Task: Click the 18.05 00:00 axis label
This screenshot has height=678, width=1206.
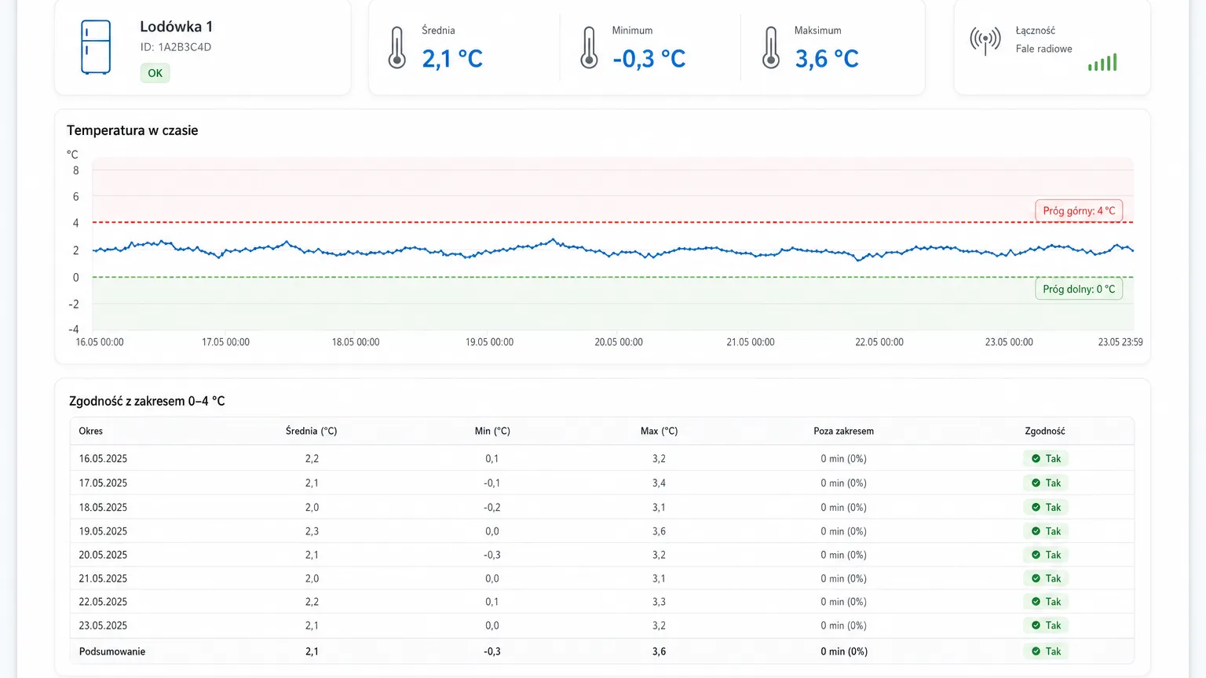Action: pos(356,342)
